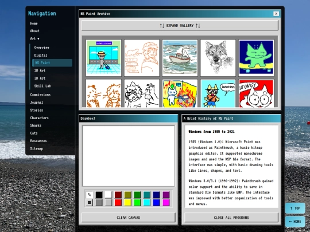Open Cats page
Image resolution: width=310 pixels, height=232 pixels.
(34, 133)
